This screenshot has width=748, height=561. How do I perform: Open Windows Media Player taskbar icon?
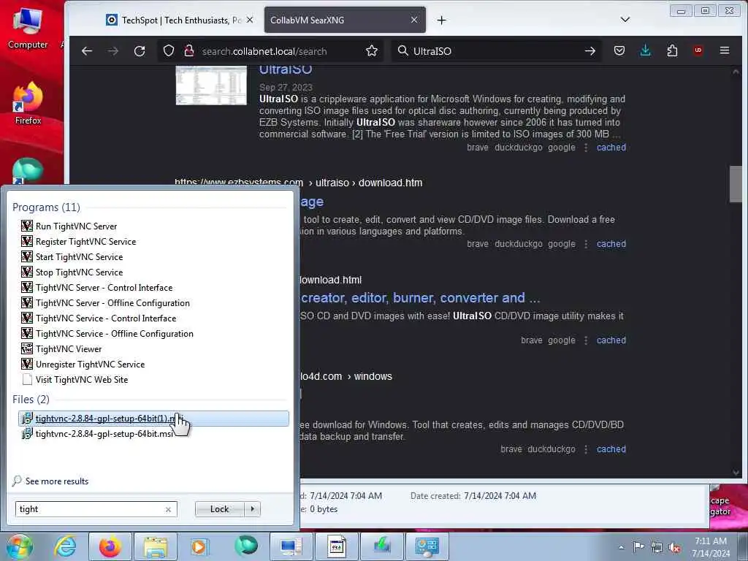(x=199, y=546)
